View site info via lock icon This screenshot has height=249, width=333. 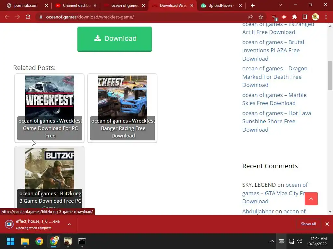point(41,17)
